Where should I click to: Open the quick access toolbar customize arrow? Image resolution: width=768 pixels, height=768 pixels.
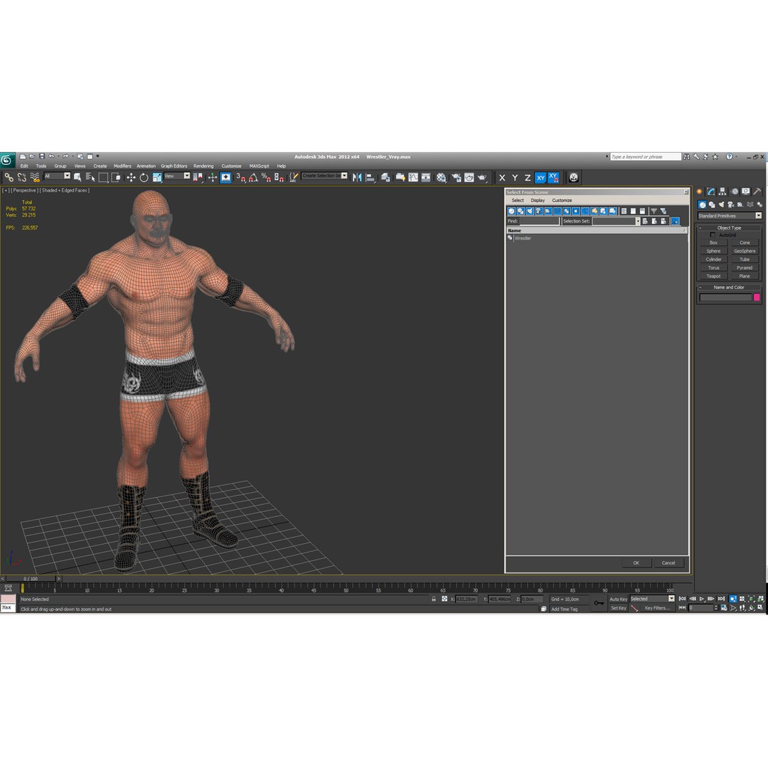pyautogui.click(x=97, y=156)
